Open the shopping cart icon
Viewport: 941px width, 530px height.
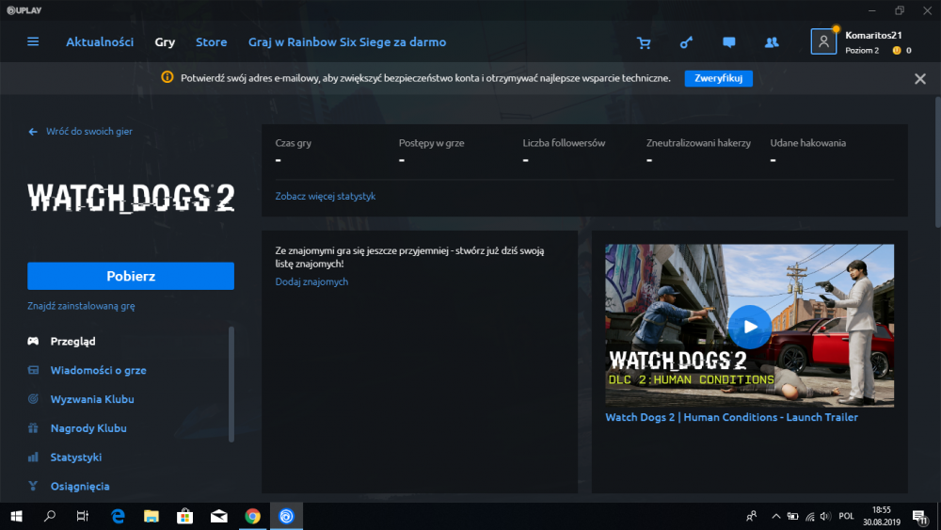pyautogui.click(x=644, y=42)
